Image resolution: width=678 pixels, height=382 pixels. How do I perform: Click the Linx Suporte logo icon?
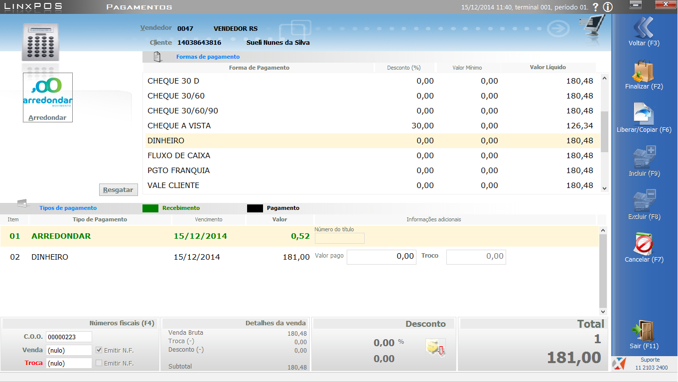coord(618,364)
